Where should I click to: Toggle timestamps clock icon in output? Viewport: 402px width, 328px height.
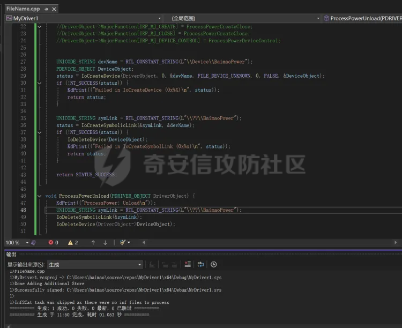pyautogui.click(x=213, y=264)
